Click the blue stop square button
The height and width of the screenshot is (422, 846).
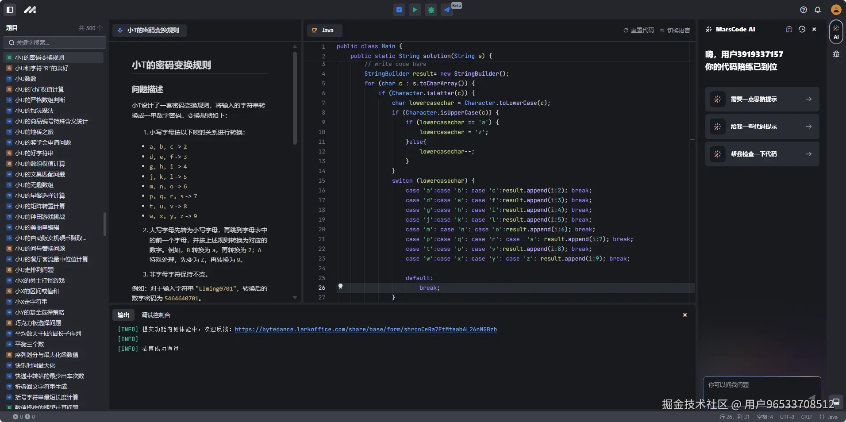[x=399, y=10]
